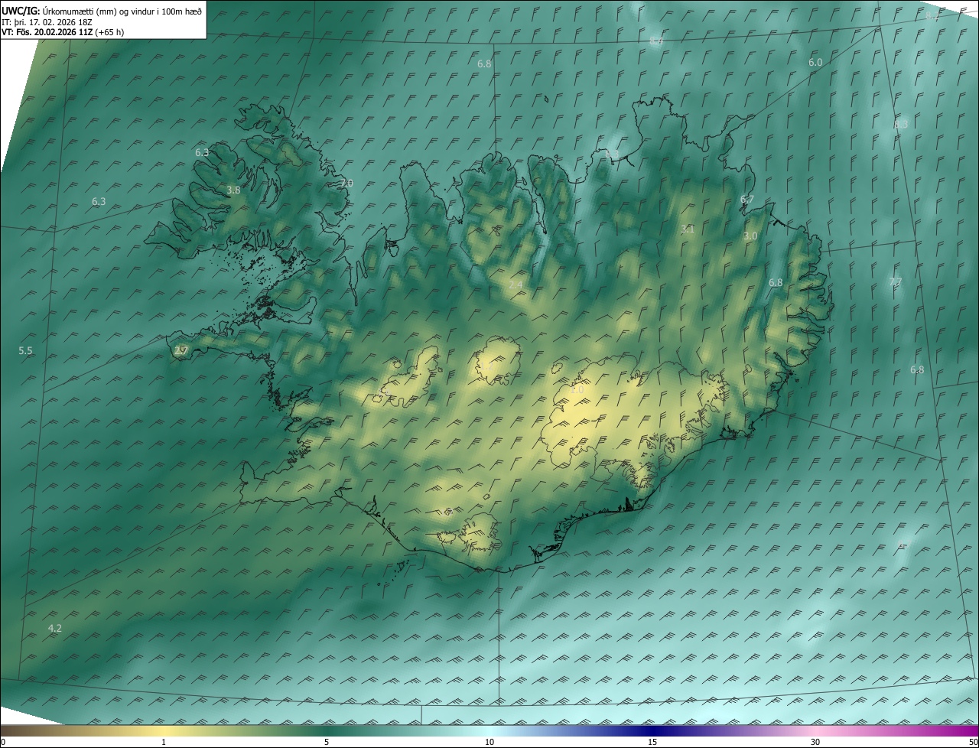Click the 3.8 value label on the Westfjords
The width and height of the screenshot is (979, 748).
233,190
